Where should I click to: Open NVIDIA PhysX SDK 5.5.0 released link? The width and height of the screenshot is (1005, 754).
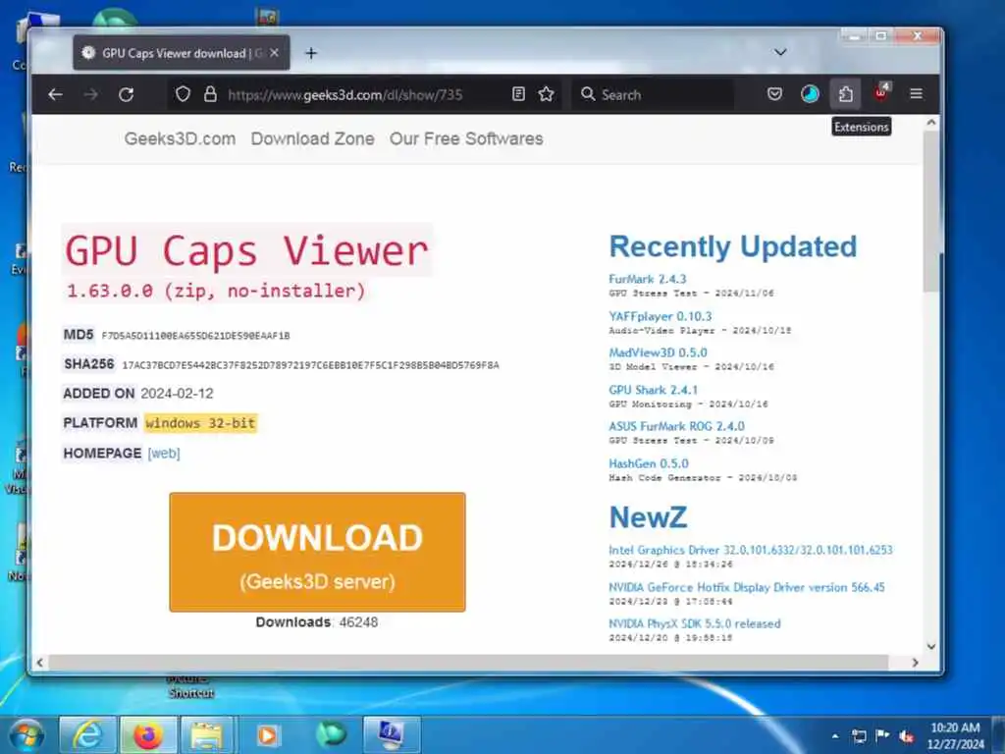(695, 623)
